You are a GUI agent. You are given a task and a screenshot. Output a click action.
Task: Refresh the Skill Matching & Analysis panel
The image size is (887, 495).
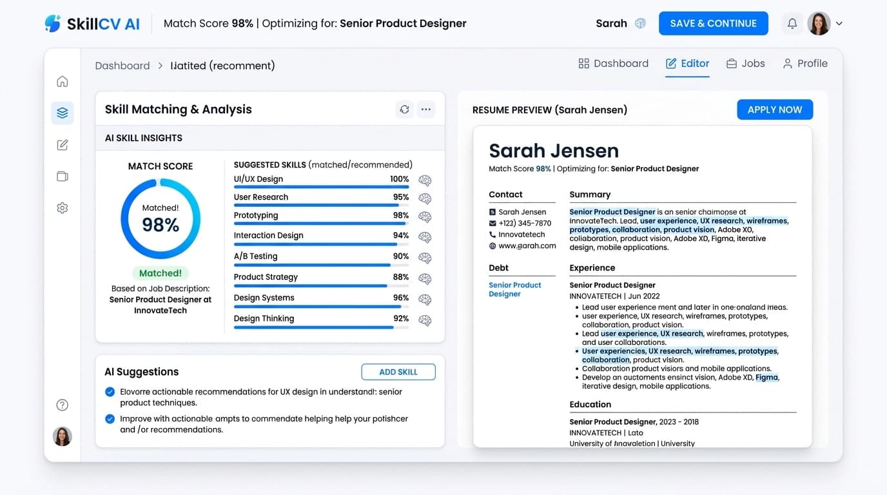pyautogui.click(x=404, y=110)
